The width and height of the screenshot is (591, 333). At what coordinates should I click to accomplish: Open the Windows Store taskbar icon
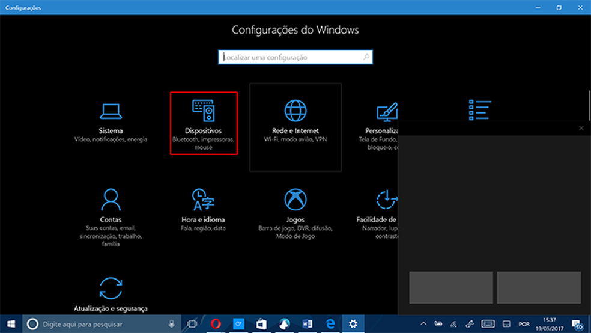[x=262, y=324]
